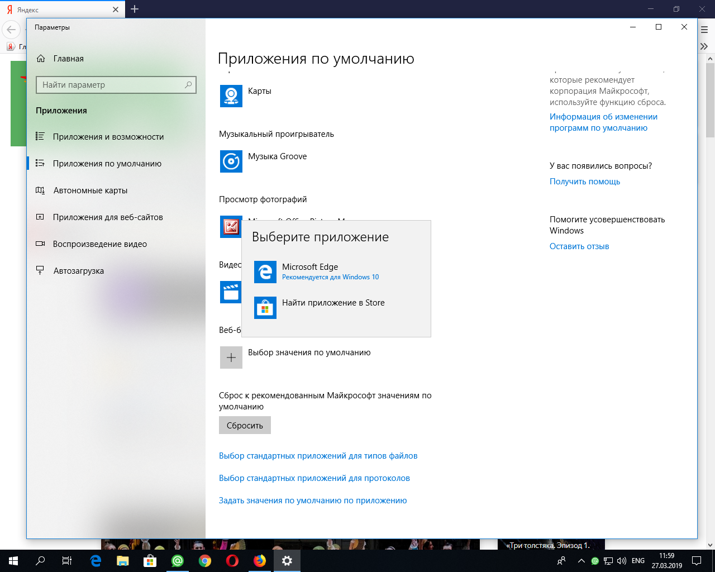Click the Музыка Groove label
The height and width of the screenshot is (572, 715).
[278, 156]
